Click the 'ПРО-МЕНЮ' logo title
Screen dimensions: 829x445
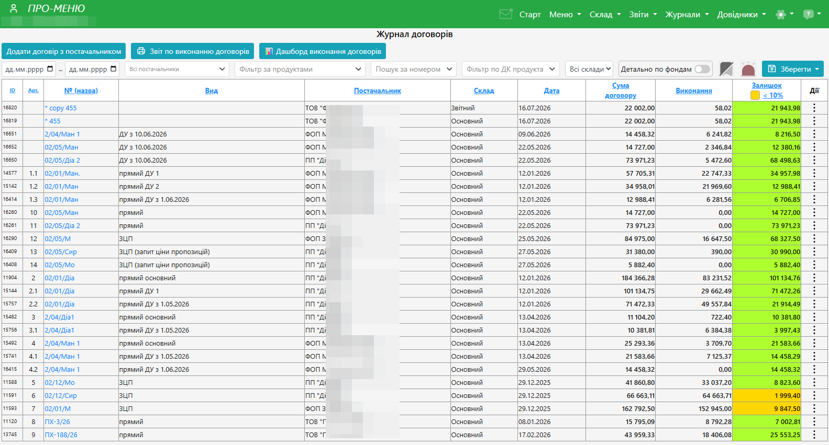click(56, 8)
